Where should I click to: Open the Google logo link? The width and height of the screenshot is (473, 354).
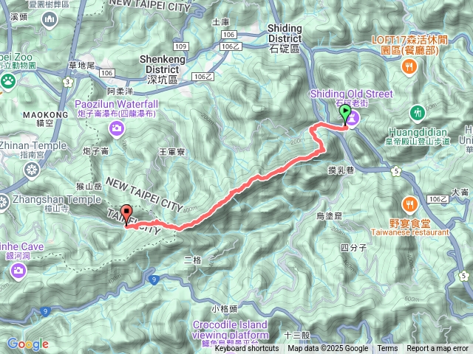click(x=28, y=344)
